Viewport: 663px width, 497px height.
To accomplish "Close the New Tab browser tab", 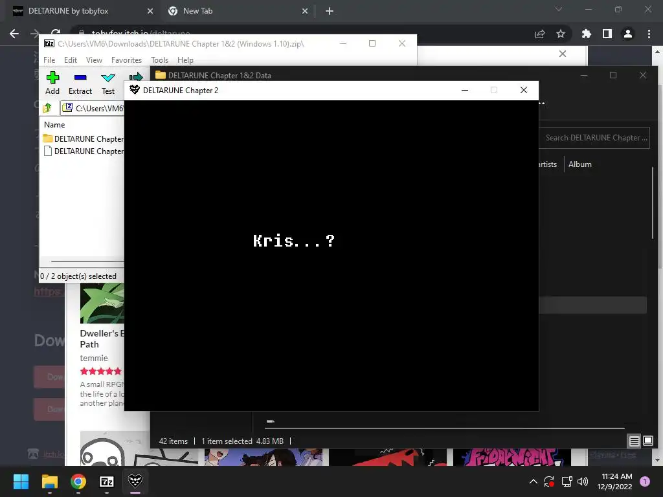I will point(305,11).
